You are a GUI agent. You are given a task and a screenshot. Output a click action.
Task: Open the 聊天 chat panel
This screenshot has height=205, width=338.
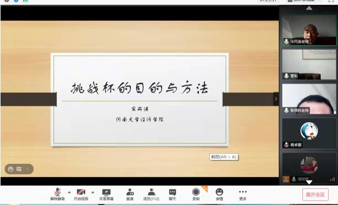click(173, 194)
